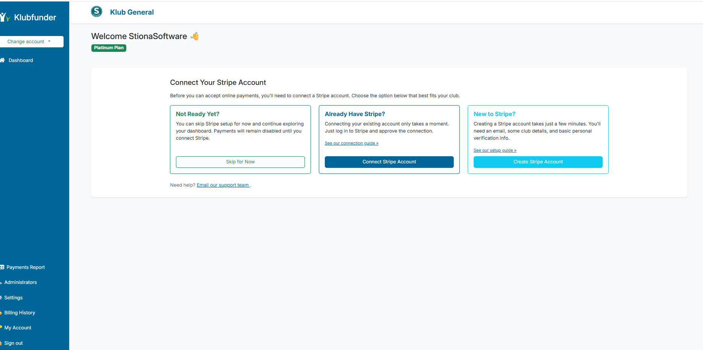Click the Create Stripe Account button
The image size is (703, 350).
click(x=538, y=162)
